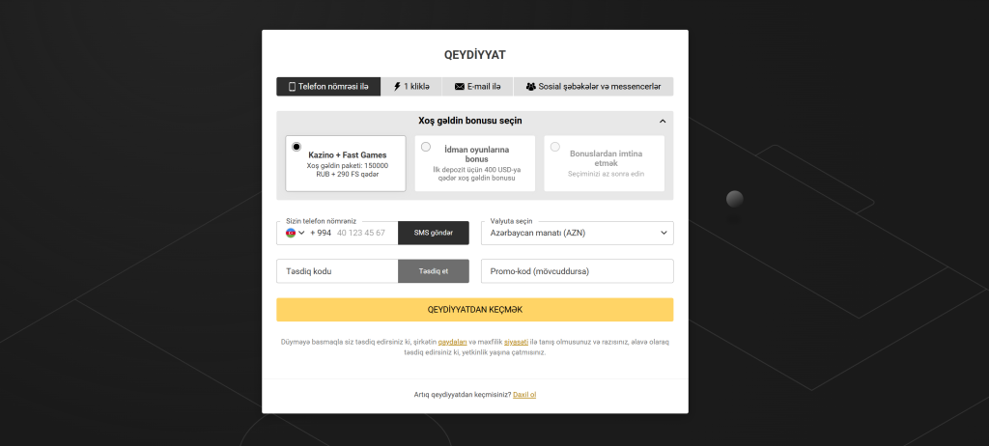Focus the Promo-kod input field
The width and height of the screenshot is (989, 446).
(577, 271)
